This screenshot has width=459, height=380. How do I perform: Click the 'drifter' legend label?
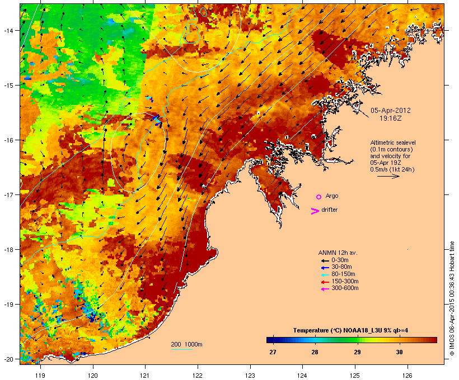point(329,210)
